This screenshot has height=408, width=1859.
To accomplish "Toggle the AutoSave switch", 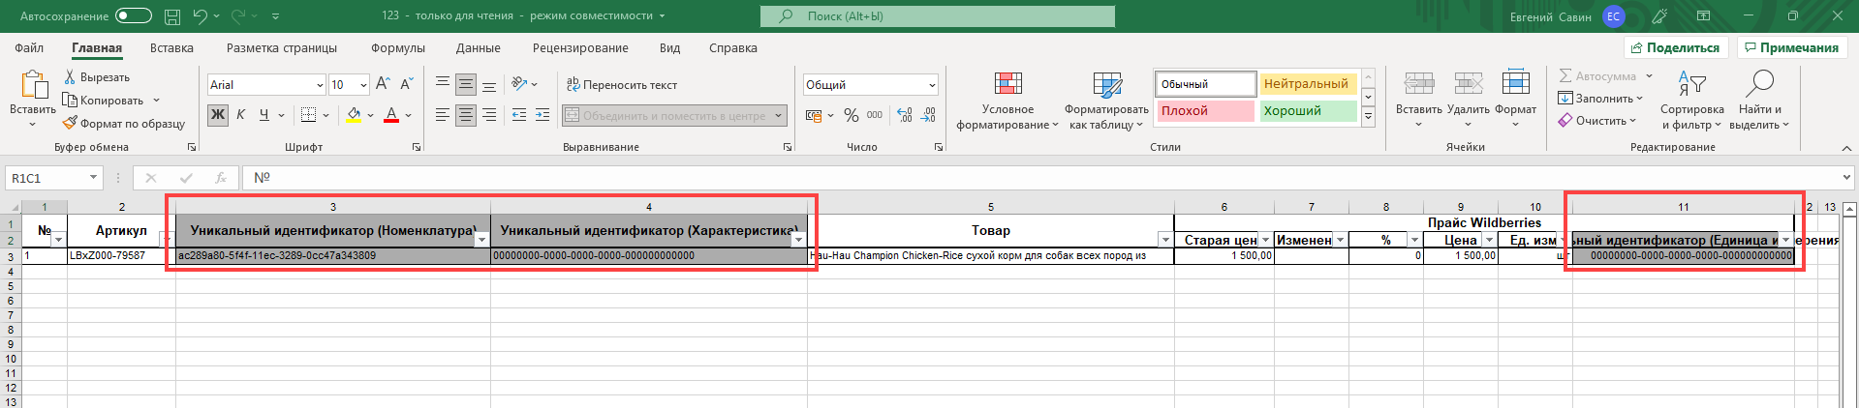I will point(133,16).
